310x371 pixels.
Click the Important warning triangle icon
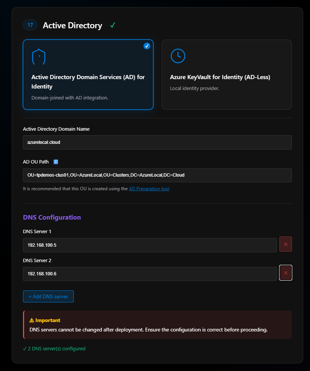(32, 320)
